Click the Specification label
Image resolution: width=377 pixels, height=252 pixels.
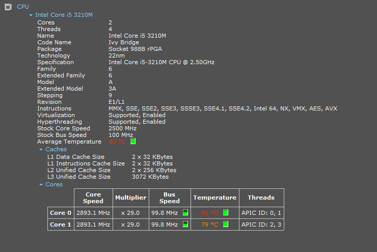pyautogui.click(x=56, y=62)
